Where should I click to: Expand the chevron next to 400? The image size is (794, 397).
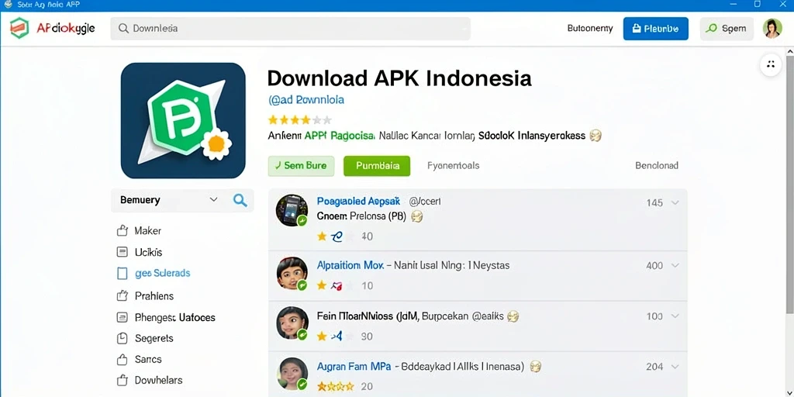click(675, 265)
